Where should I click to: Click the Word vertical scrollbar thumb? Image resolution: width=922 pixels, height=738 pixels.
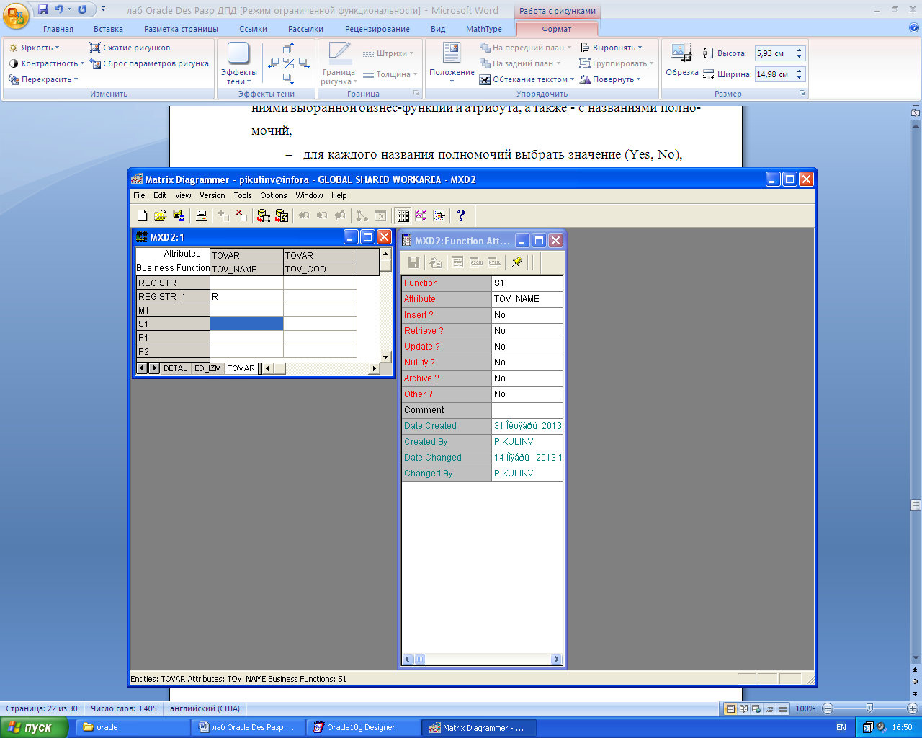[x=916, y=505]
